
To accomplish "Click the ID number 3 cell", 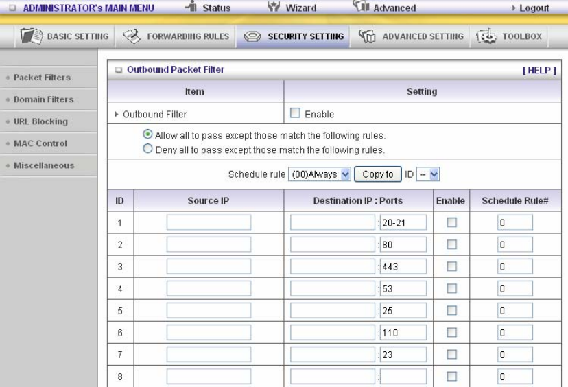I will coord(120,267).
